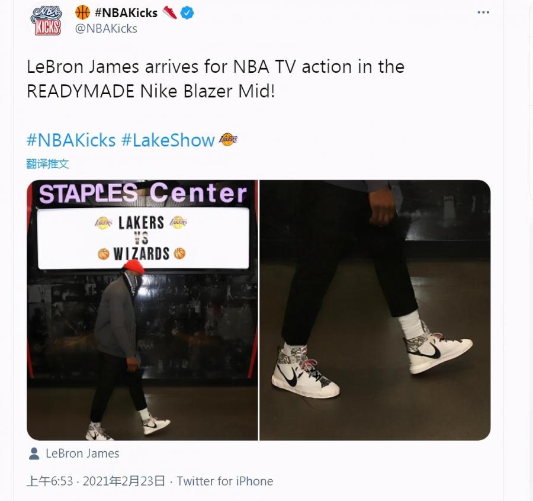
Task: Open the Staples Center arrival photo
Action: tap(142, 310)
